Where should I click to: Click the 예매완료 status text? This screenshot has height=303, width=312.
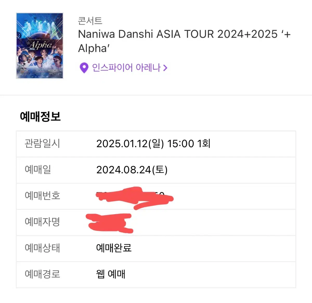click(114, 248)
